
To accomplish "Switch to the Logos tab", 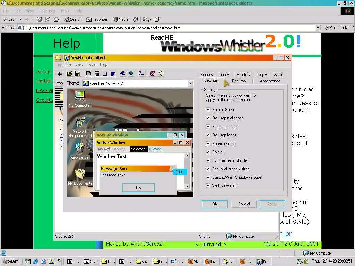I will coord(261,75).
